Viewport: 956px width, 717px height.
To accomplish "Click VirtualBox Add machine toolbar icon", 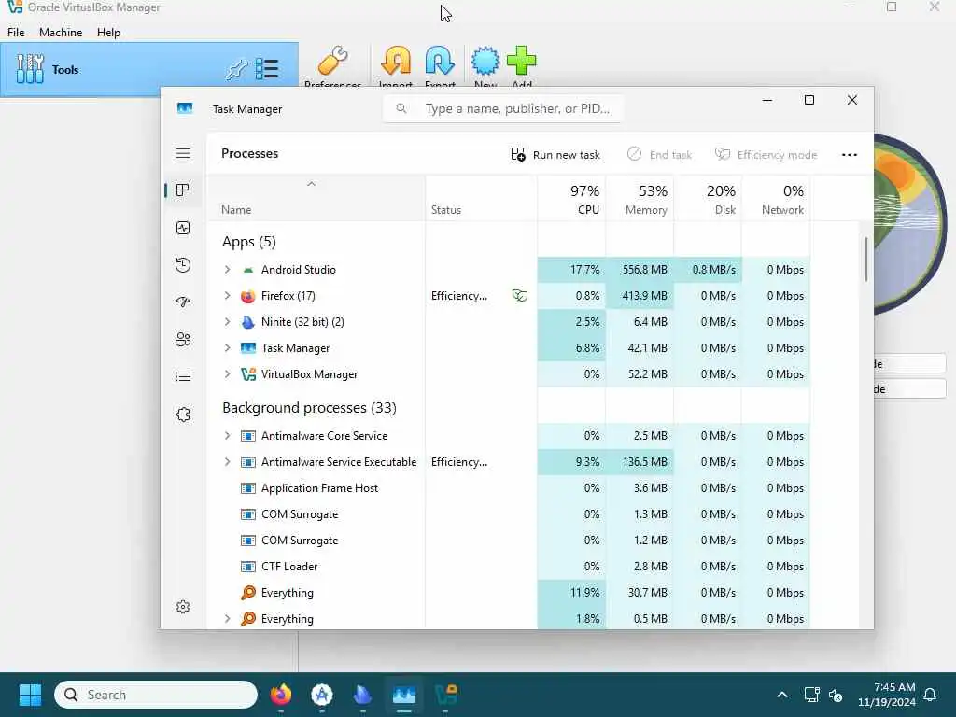I will click(x=521, y=62).
